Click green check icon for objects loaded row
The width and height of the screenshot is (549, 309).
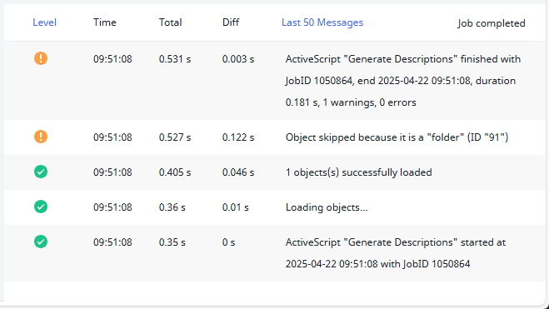[41, 172]
